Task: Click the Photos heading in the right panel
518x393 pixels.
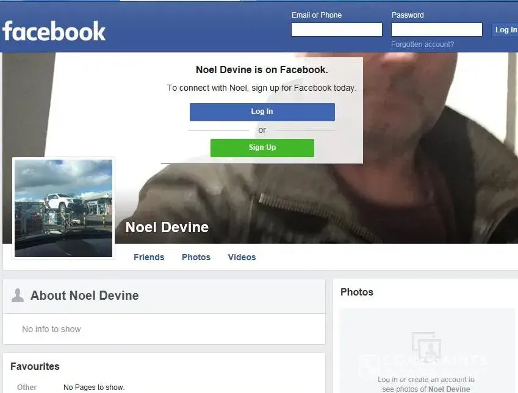Action: pos(356,292)
